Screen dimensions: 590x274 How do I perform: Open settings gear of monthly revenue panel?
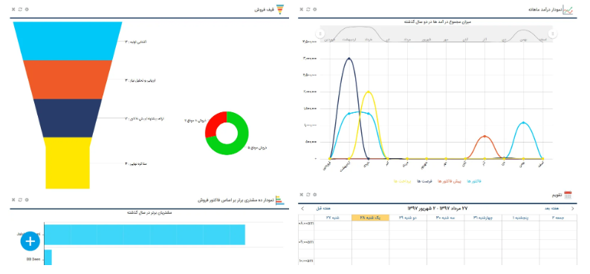315,10
